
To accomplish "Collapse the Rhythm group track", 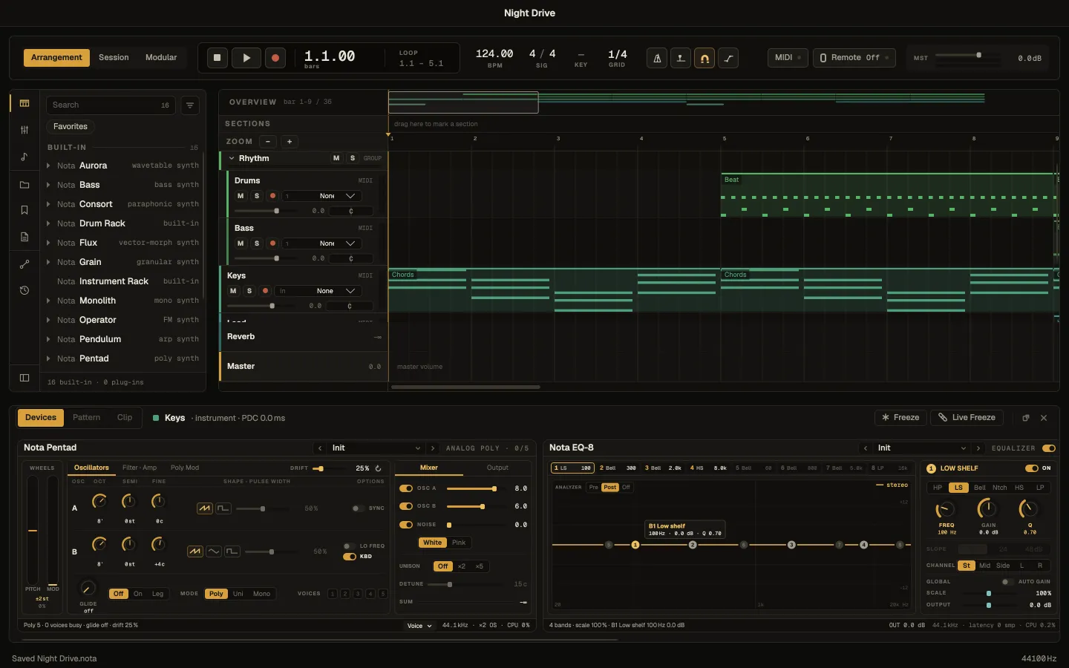I will point(232,158).
